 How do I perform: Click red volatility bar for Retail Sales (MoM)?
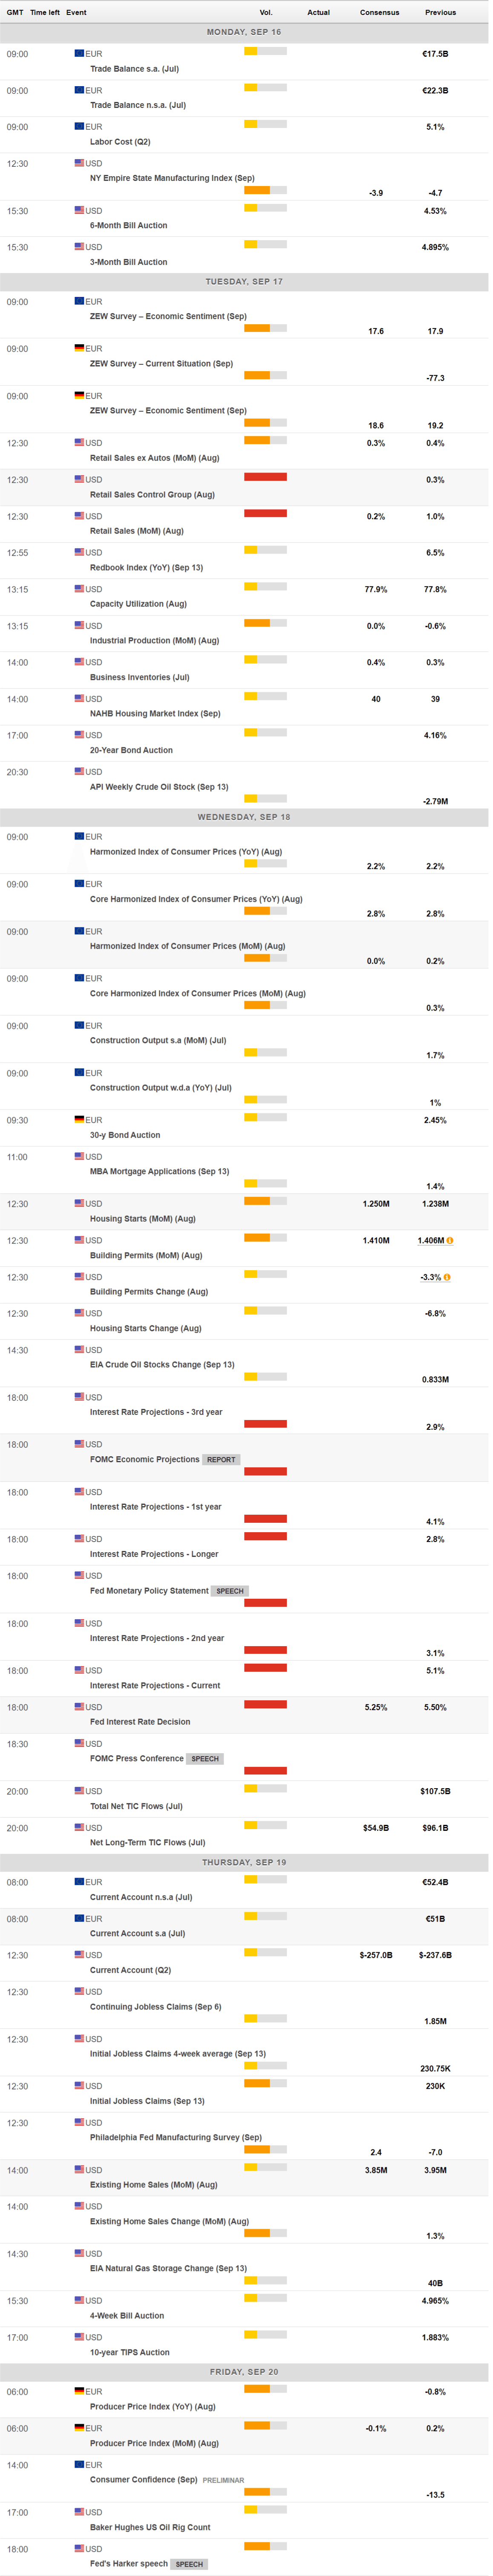pos(265,513)
